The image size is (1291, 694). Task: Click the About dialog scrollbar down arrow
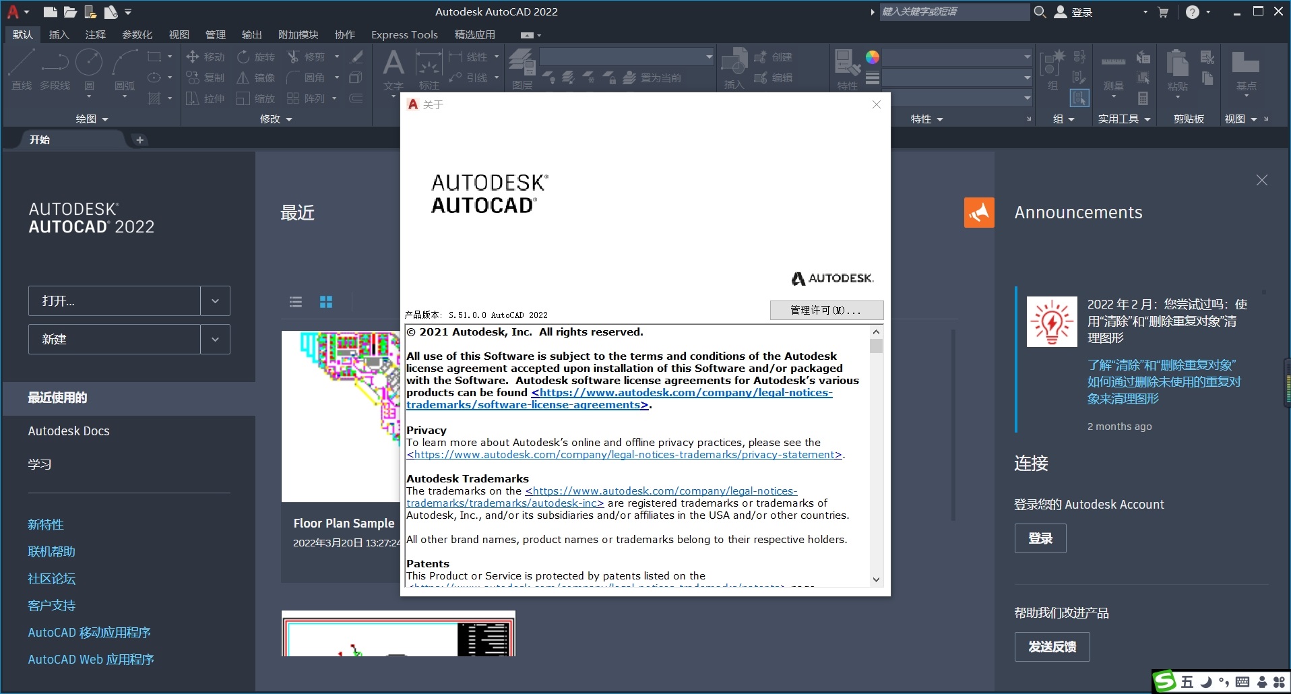coord(876,579)
